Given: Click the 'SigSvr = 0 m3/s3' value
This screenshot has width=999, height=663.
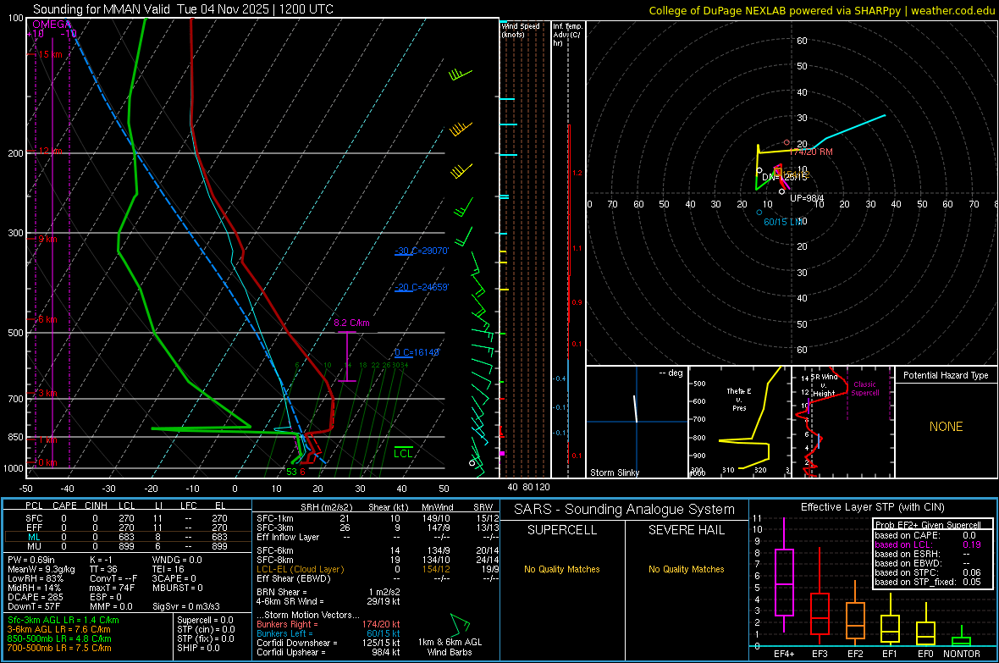Looking at the screenshot, I should click(x=186, y=607).
